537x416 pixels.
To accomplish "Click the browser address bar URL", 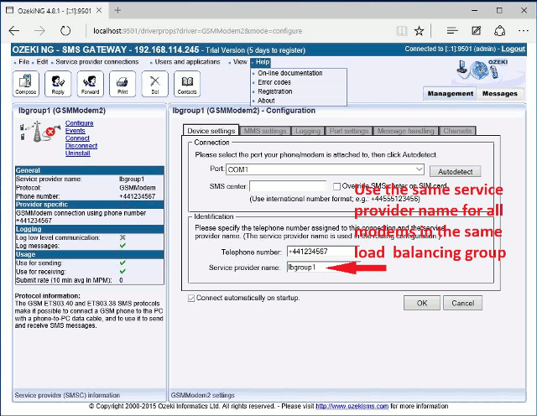I will tap(198, 31).
